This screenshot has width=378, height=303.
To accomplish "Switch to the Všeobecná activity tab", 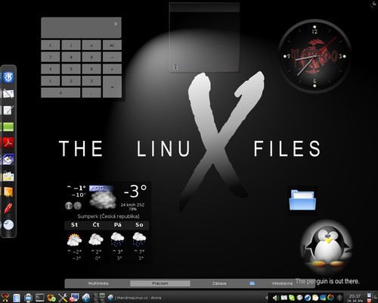I will [282, 283].
